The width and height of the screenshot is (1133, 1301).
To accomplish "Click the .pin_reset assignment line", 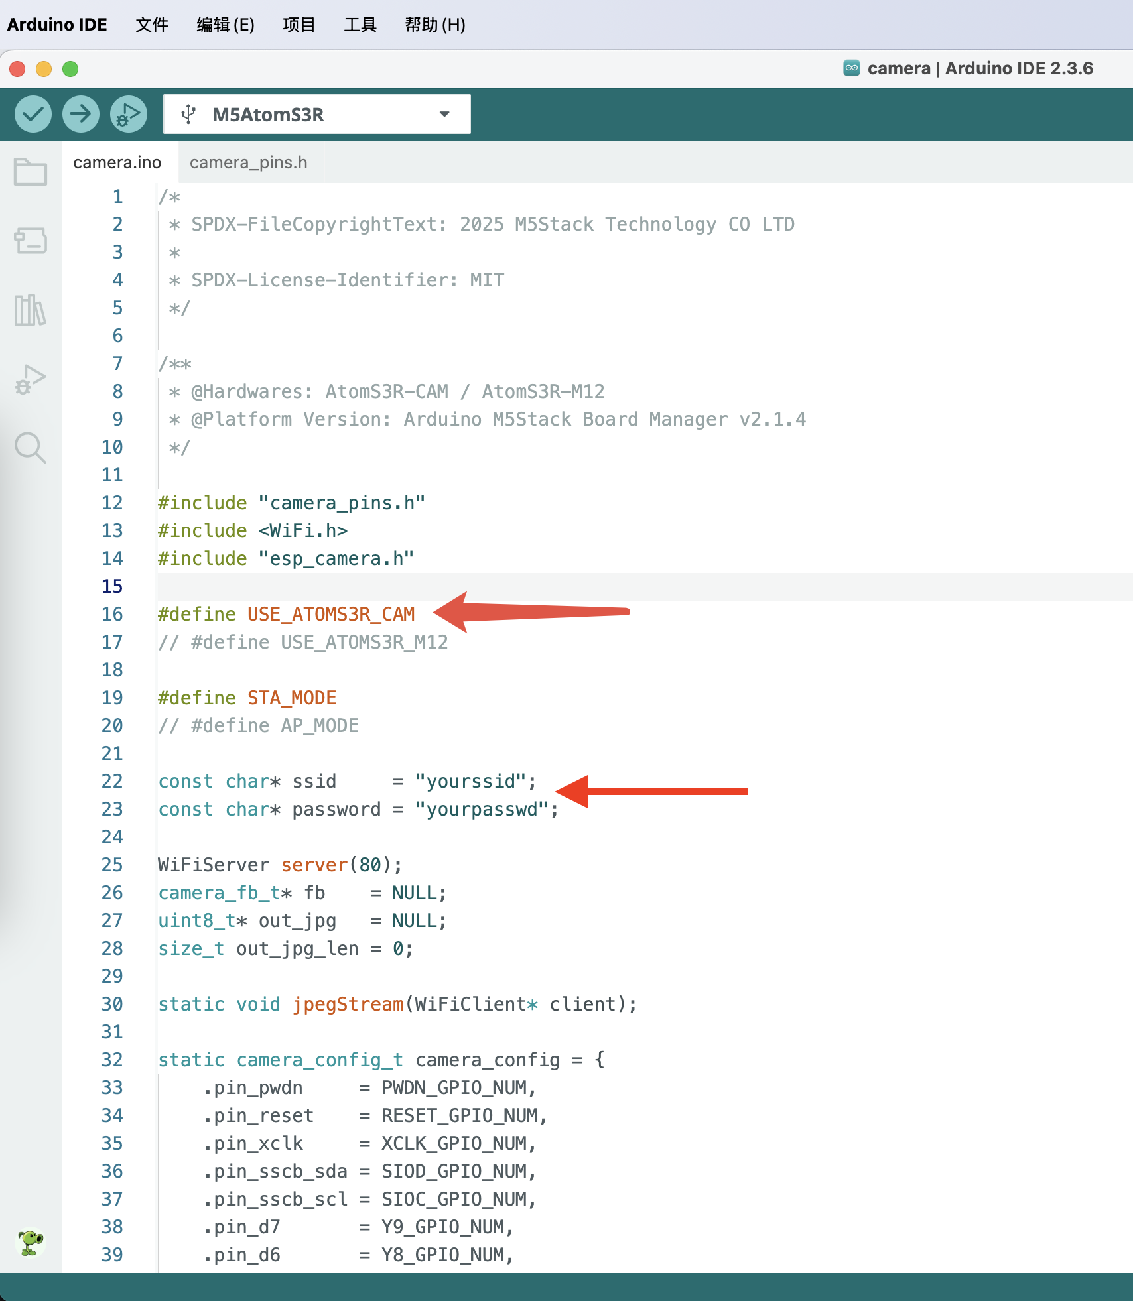I will (375, 1115).
